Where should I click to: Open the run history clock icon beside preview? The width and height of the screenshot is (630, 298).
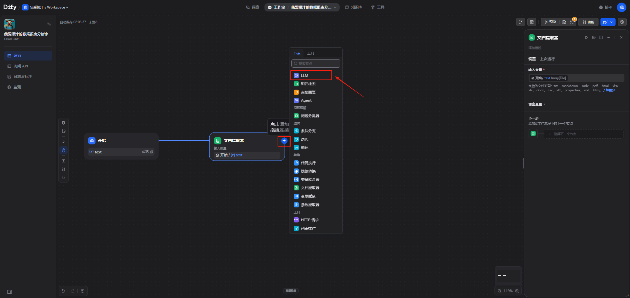coord(564,22)
